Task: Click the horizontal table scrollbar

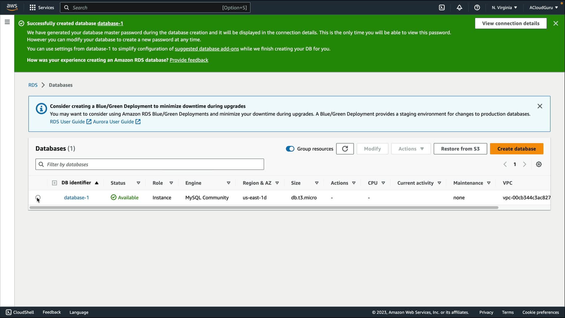Action: pos(264,208)
